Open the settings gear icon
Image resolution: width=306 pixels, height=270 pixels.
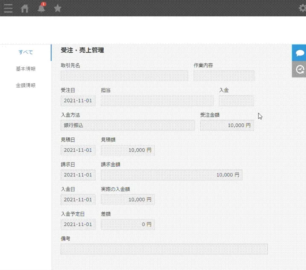[x=302, y=8]
